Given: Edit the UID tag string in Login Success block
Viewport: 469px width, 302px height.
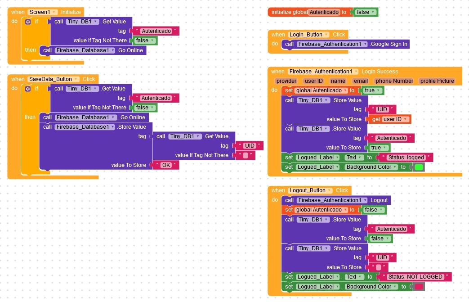Looking at the screenshot, I should [x=382, y=109].
